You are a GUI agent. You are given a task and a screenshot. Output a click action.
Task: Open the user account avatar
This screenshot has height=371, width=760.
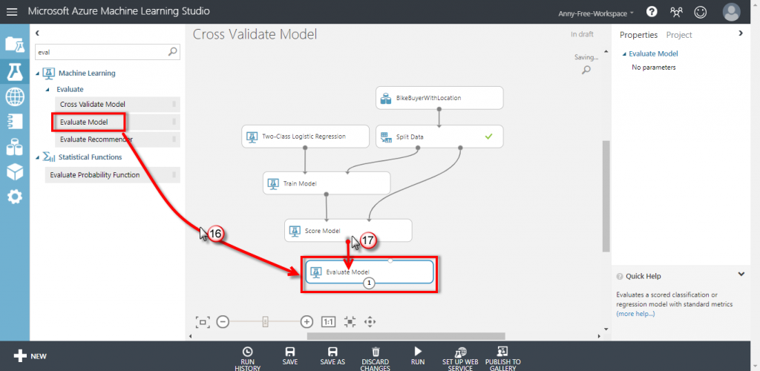pyautogui.click(x=731, y=12)
